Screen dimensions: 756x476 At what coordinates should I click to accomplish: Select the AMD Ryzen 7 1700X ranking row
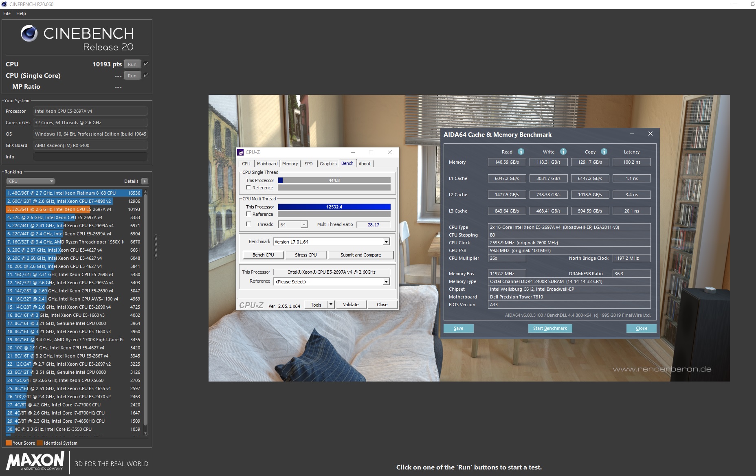click(73, 340)
